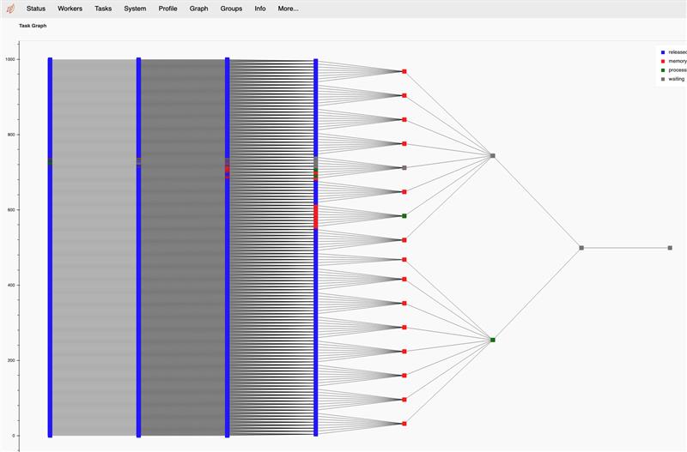Click the 1000 axis tick label
Screen dimensions: 687x452
(x=10, y=59)
